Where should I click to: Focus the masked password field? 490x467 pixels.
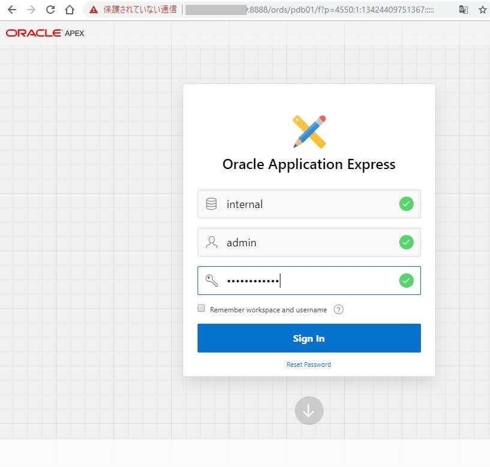click(309, 281)
